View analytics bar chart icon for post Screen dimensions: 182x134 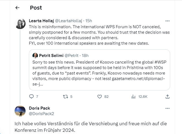(134, 96)
